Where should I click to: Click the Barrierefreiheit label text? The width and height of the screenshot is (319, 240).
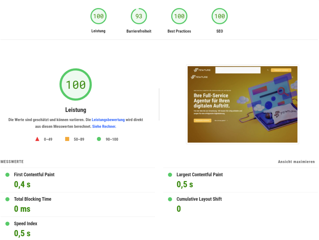pos(139,31)
